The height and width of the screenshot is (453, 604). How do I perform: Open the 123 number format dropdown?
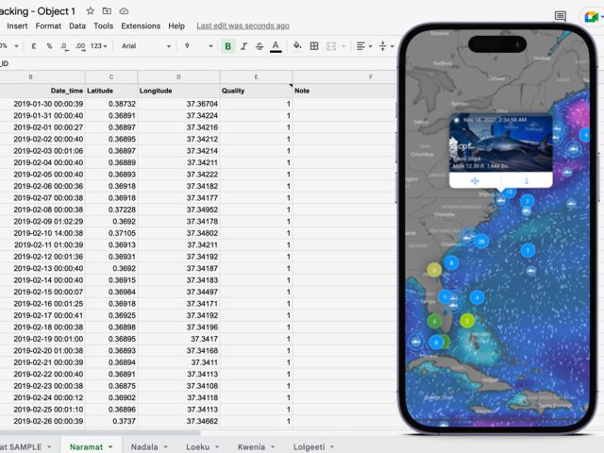point(98,46)
